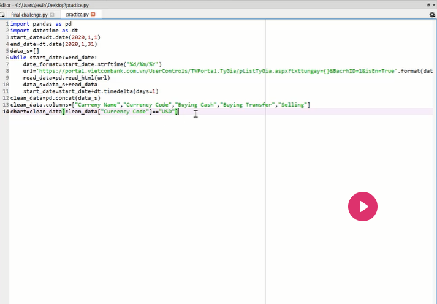Click "Buying Cash" in the columns list

click(196, 105)
